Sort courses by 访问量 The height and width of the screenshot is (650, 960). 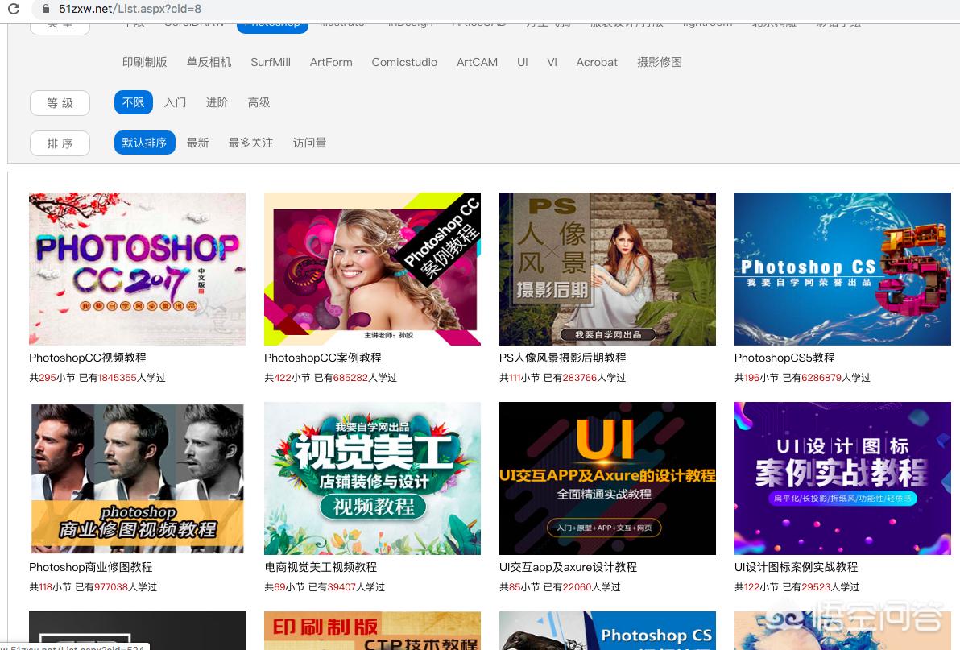[310, 143]
